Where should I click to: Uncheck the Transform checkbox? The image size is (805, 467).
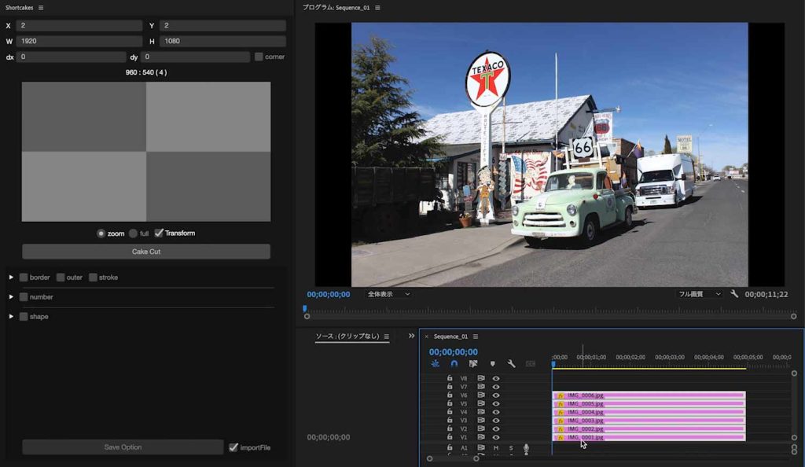coord(159,233)
